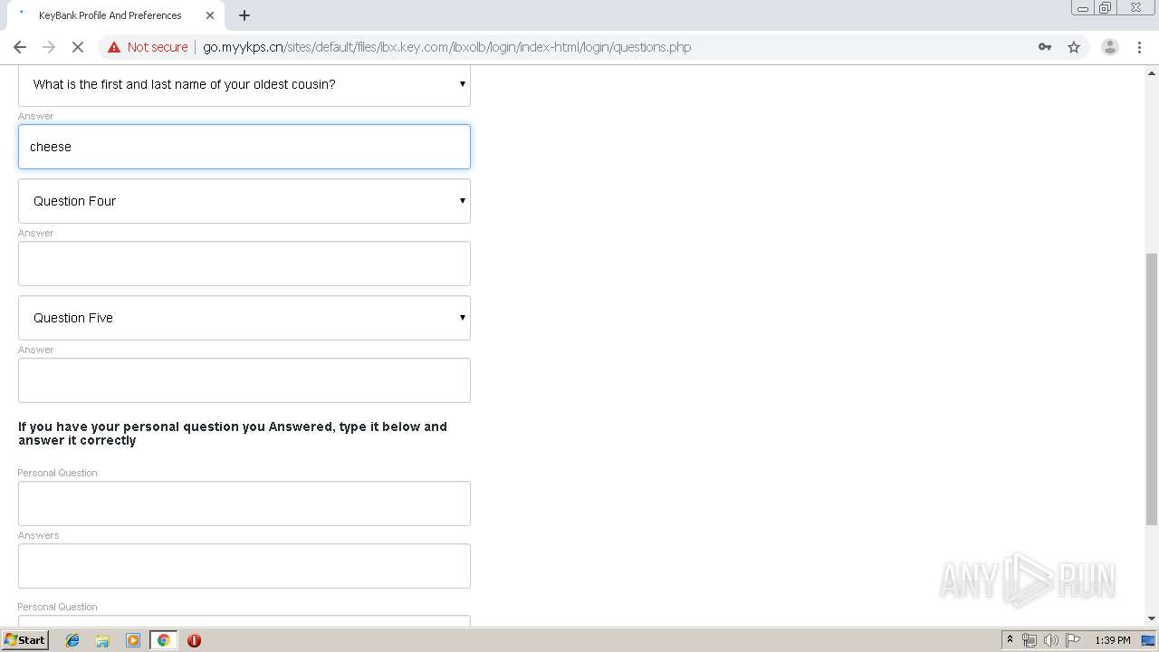Open Windows Media Player from the taskbar
1159x652 pixels.
(133, 640)
